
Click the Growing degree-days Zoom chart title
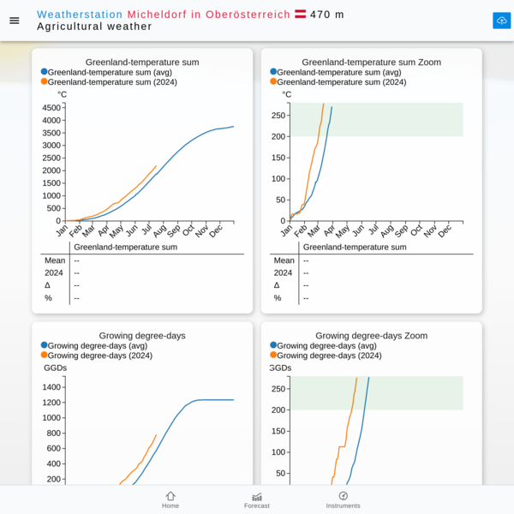(x=372, y=335)
